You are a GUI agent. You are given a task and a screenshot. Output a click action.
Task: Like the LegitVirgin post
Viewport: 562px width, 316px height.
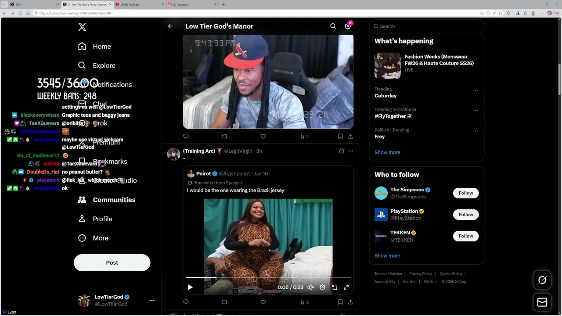(263, 302)
